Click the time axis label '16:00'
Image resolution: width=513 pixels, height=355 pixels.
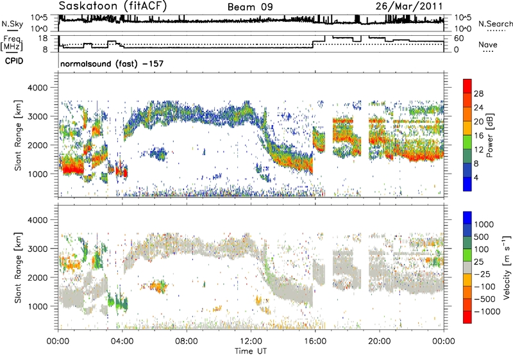315,342
